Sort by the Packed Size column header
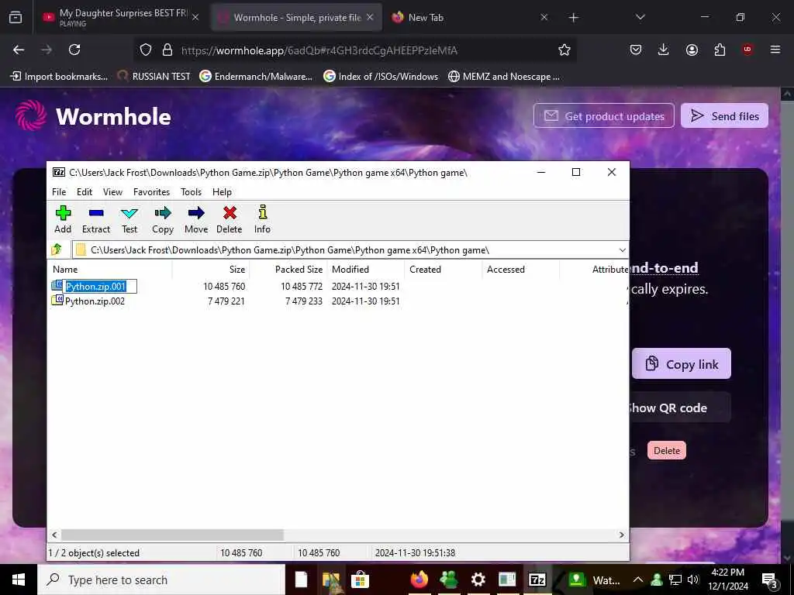The image size is (794, 595). coord(288,269)
